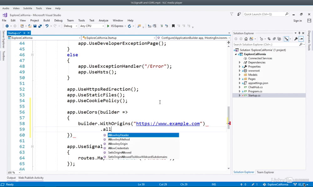313x187 pixels.
Task: Collapse the else block on line 46
Action: click(32, 55)
